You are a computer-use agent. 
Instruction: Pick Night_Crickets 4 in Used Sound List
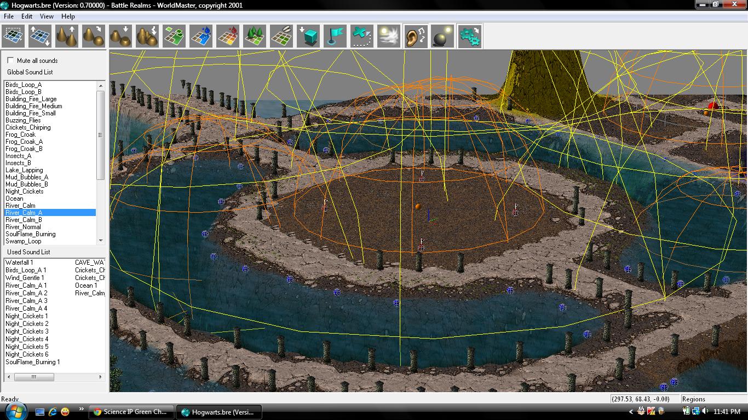coord(27,339)
